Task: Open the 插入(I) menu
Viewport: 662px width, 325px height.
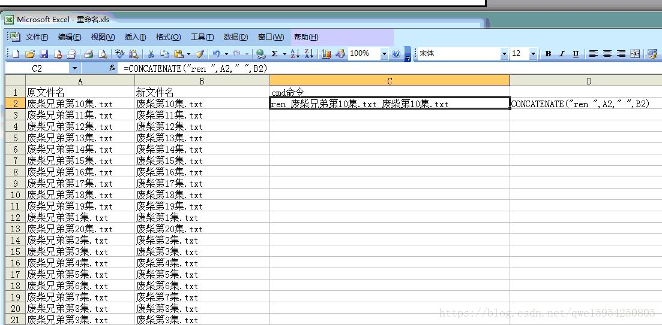Action: (135, 37)
